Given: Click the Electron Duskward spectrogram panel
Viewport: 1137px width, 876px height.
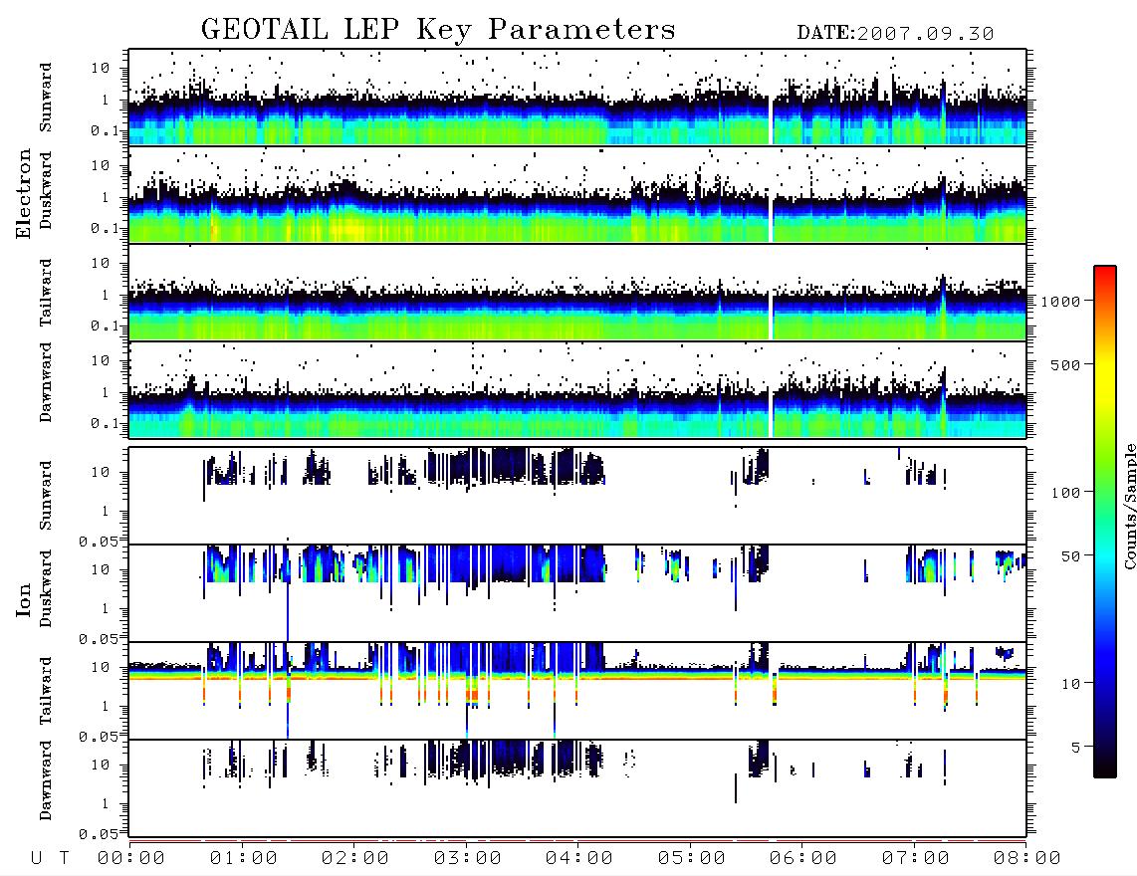Looking at the screenshot, I should coord(577,194).
